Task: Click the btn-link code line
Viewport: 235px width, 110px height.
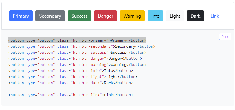Action: click(x=71, y=95)
